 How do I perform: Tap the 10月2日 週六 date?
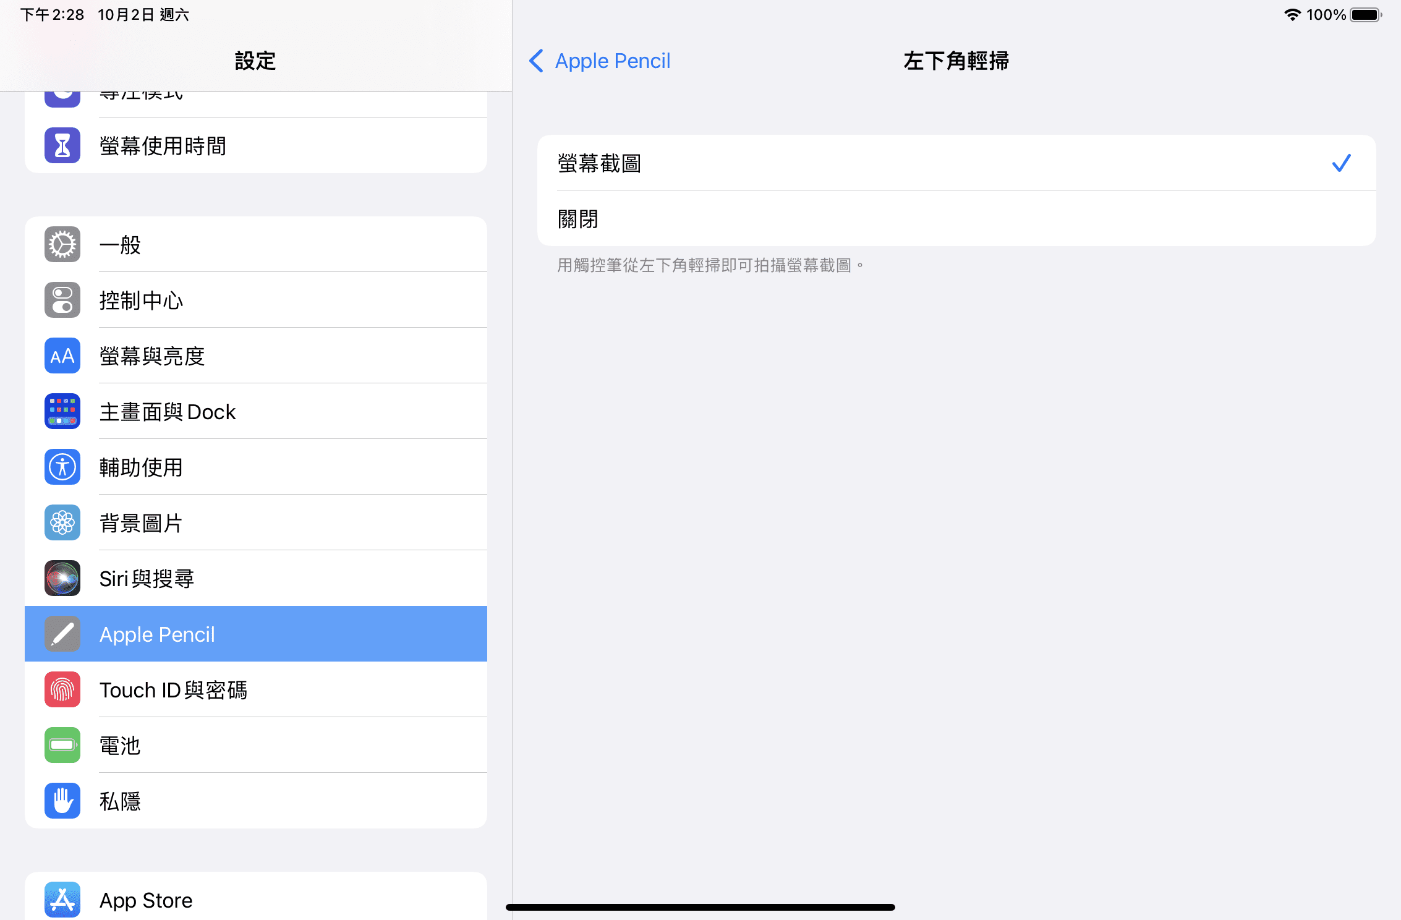click(143, 15)
